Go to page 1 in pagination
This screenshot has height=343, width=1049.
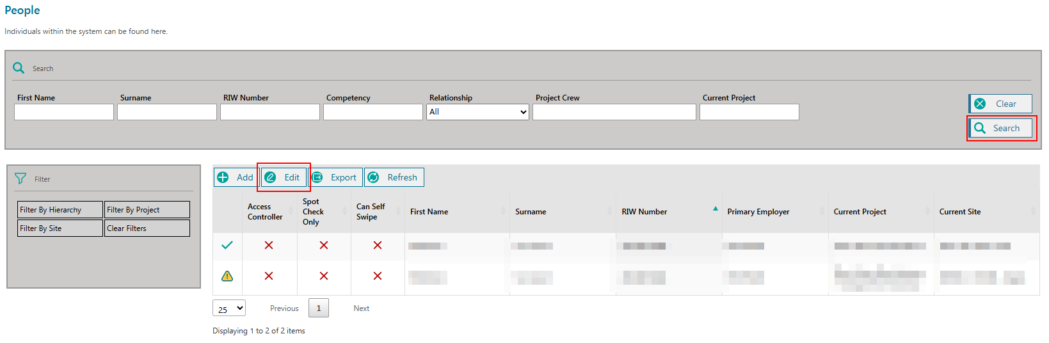[319, 308]
